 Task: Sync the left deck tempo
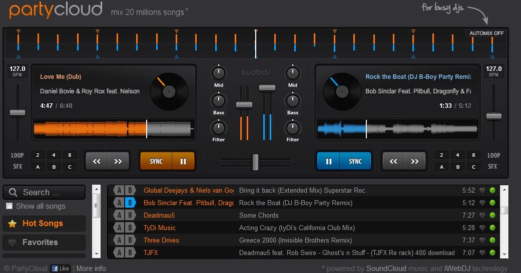pos(156,161)
